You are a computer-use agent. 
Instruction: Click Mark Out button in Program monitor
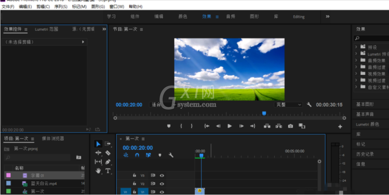click(192, 126)
